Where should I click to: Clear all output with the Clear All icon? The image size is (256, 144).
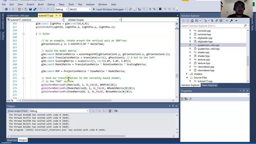point(110,111)
